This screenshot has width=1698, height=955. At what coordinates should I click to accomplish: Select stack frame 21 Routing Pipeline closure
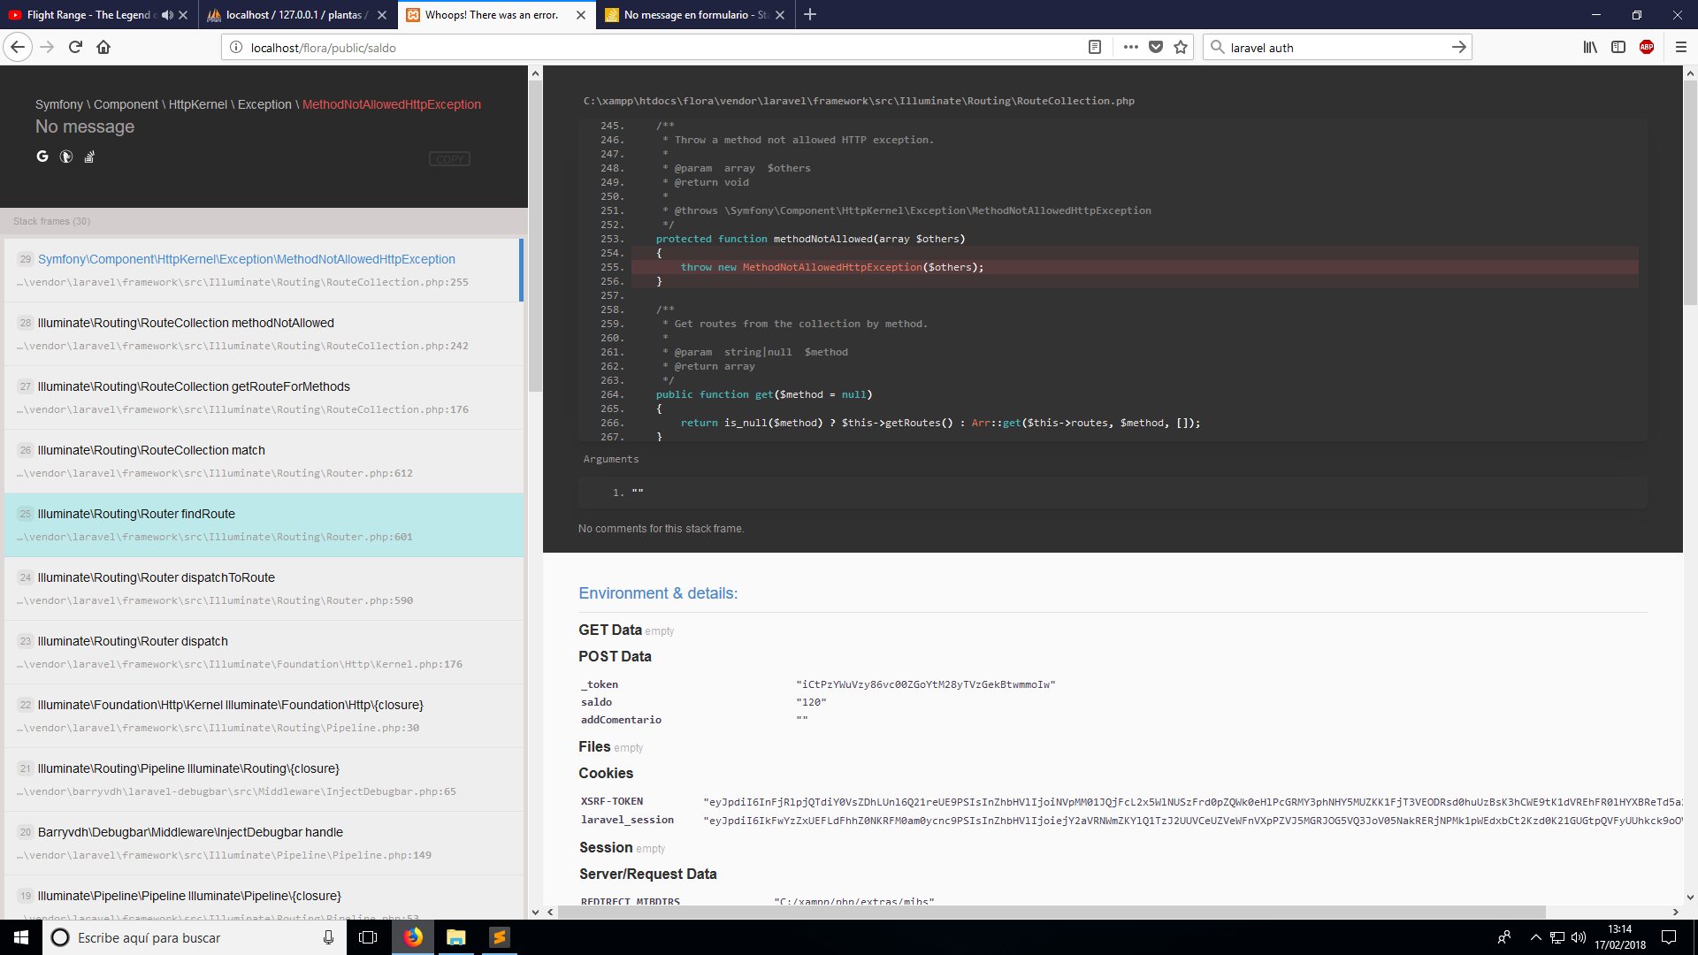tap(264, 780)
